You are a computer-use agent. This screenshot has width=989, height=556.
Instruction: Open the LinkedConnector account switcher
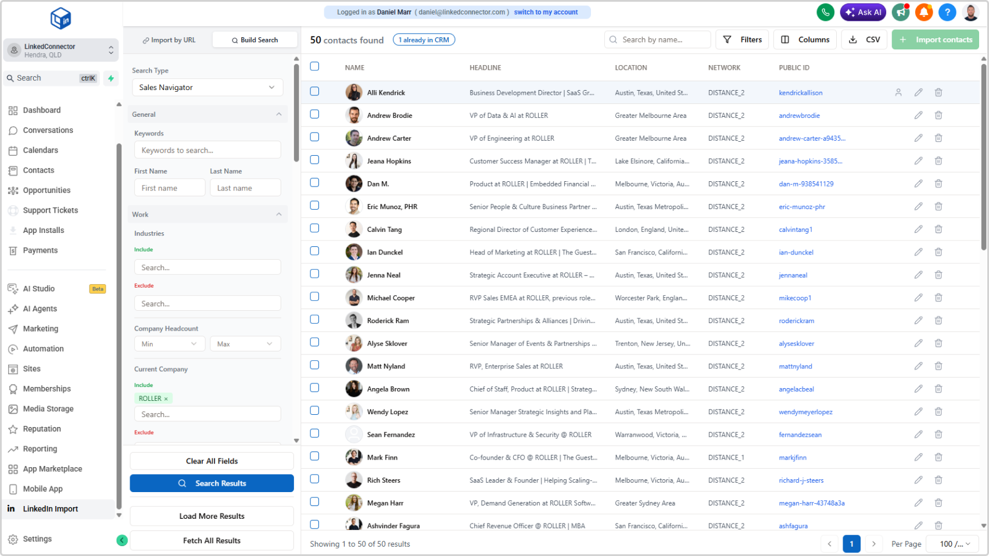[60, 51]
